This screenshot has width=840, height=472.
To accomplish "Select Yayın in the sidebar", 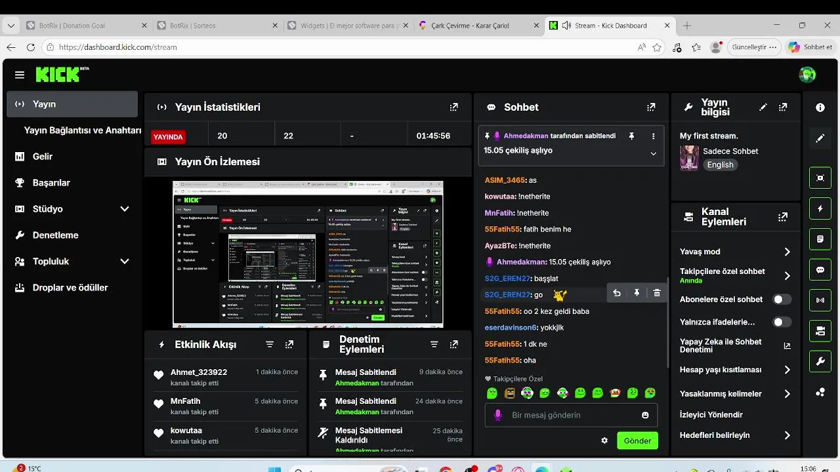I will tap(72, 104).
